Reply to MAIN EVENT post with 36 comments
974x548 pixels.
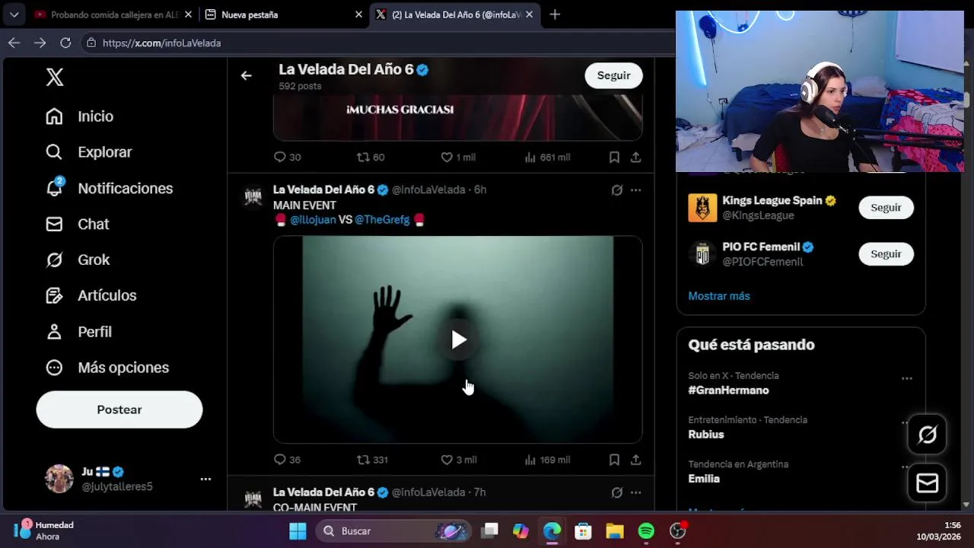click(x=288, y=460)
